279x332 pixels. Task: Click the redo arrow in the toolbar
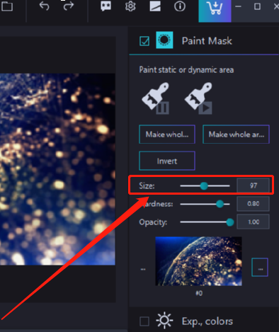pos(69,6)
